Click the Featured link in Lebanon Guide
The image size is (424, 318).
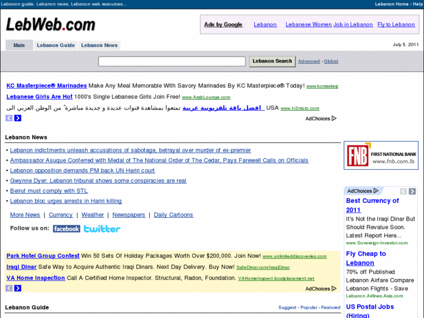(331, 307)
